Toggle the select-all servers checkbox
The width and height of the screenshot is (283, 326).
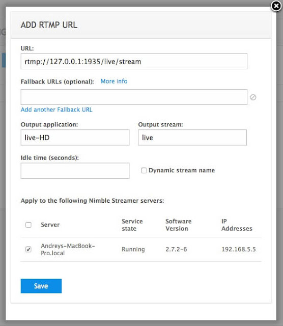pos(29,225)
